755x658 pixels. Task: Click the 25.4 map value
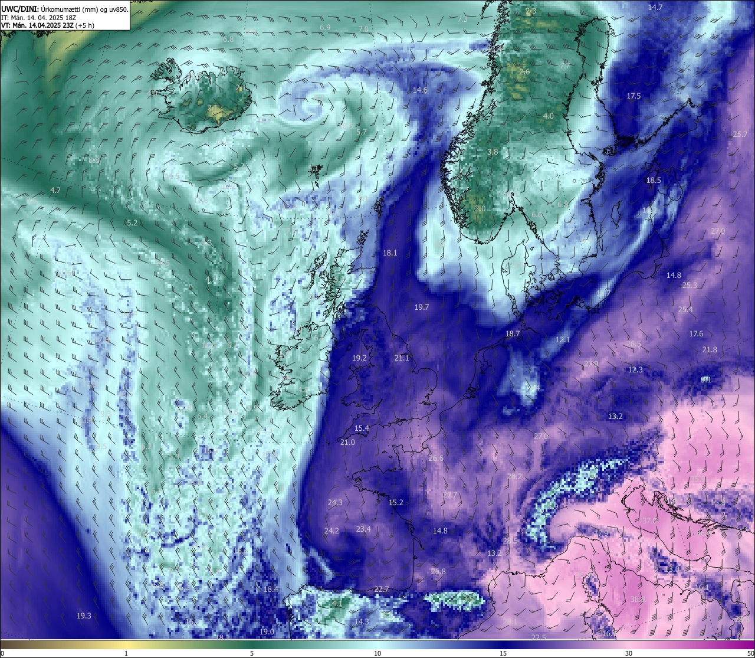pyautogui.click(x=685, y=310)
